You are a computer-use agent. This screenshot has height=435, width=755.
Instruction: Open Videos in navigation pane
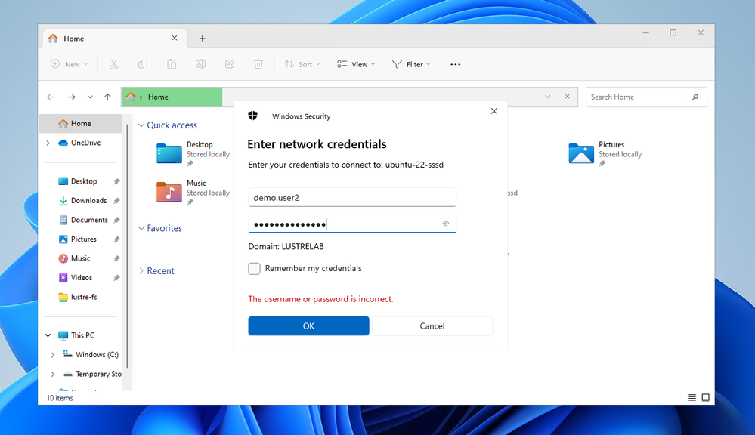(82, 278)
